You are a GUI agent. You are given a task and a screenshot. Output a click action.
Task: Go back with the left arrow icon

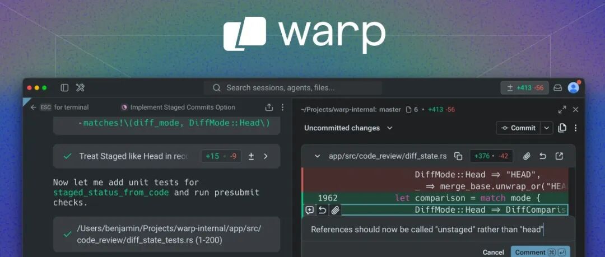click(x=33, y=108)
